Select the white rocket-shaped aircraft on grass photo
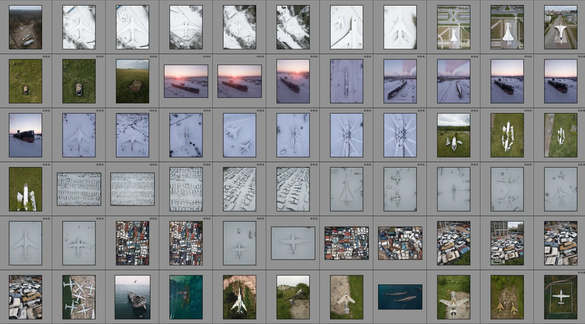 tap(25, 189)
